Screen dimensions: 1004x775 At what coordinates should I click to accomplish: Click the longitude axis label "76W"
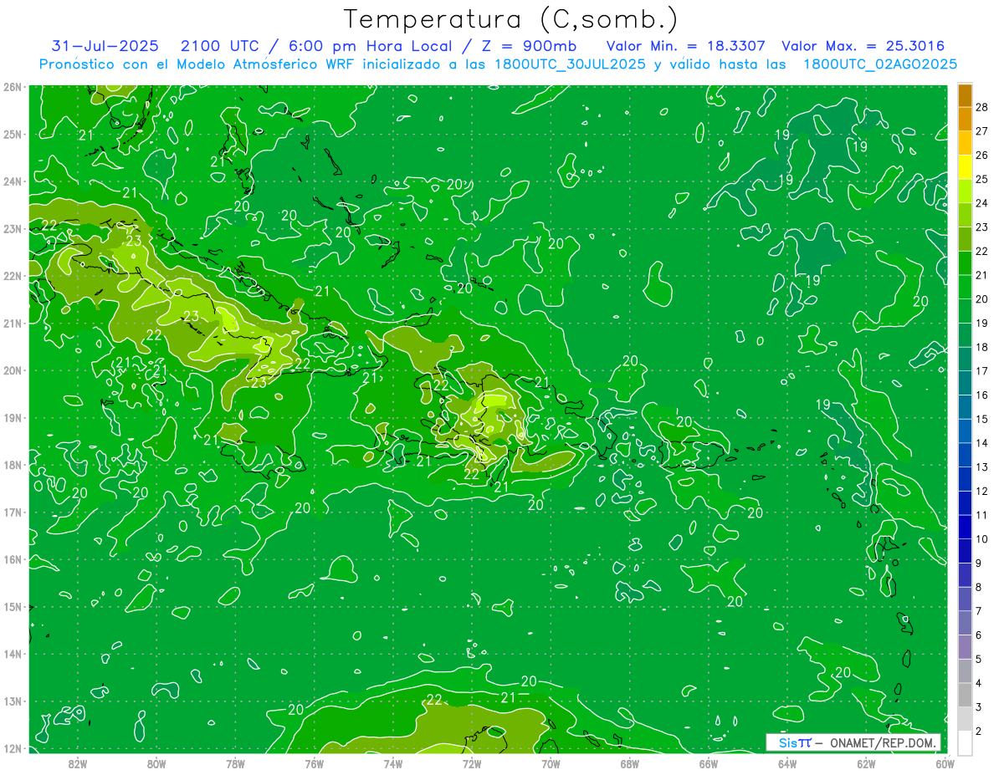[x=315, y=763]
